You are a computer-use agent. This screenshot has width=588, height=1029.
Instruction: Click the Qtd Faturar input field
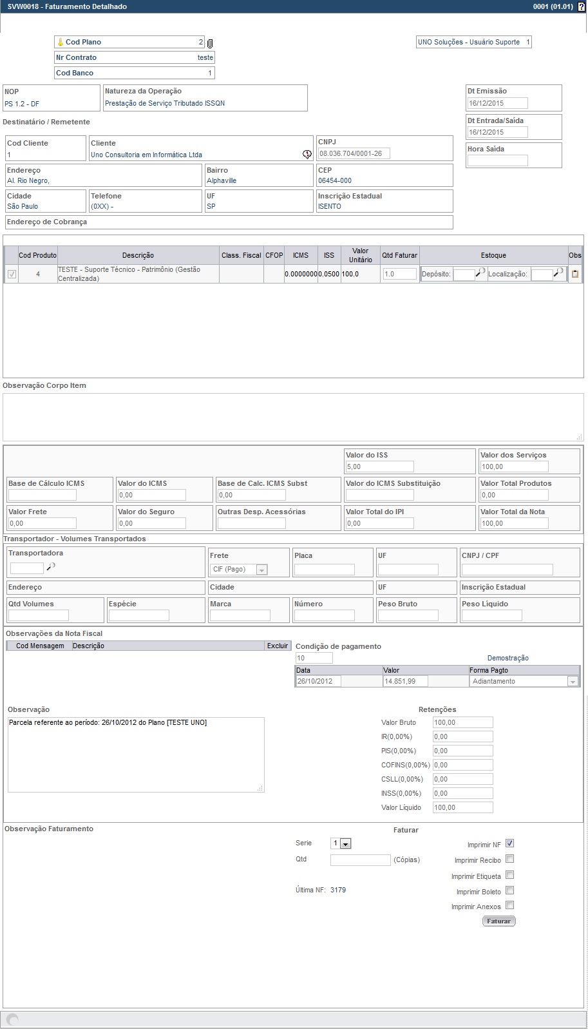pos(399,274)
